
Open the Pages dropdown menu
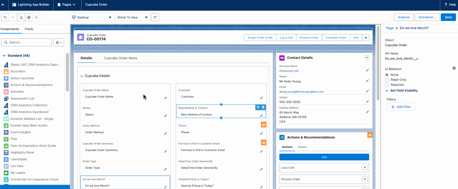(67, 5)
